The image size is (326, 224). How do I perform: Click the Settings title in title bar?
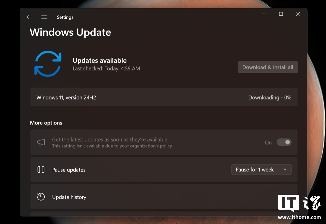point(65,17)
